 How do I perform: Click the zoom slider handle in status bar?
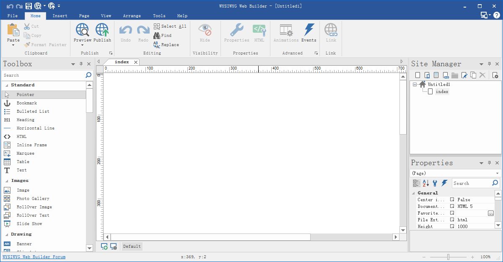click(x=448, y=257)
